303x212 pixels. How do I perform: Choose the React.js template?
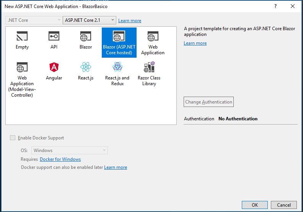coord(86,68)
